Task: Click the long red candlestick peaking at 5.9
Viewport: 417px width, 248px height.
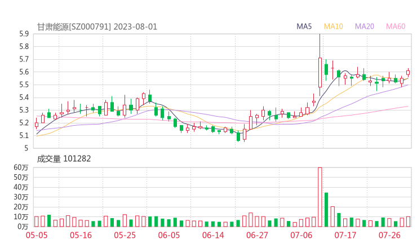Action: pos(320,65)
